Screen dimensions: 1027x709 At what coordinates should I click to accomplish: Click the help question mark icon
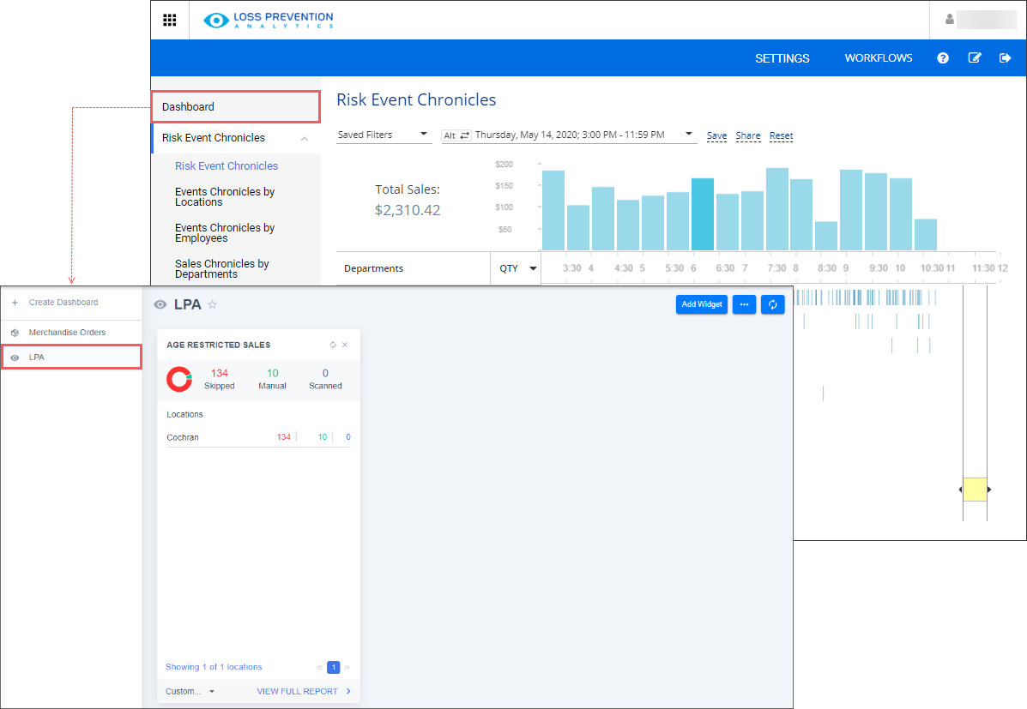tap(943, 58)
